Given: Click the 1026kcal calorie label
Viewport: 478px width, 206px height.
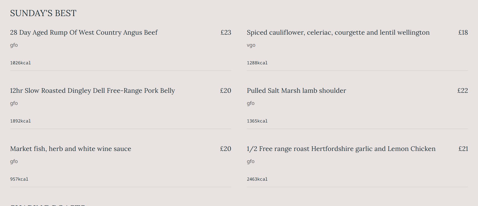Looking at the screenshot, I should tap(20, 63).
